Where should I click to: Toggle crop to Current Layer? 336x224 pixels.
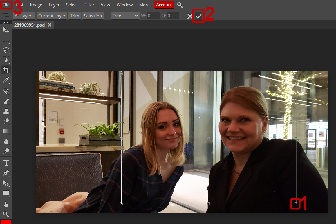tap(52, 16)
